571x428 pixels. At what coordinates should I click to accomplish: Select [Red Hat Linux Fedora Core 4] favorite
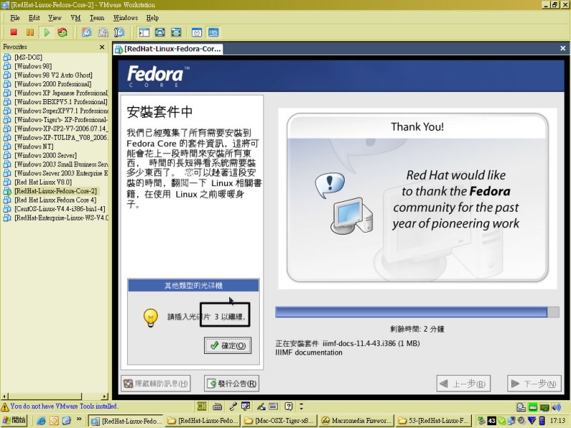[56, 200]
